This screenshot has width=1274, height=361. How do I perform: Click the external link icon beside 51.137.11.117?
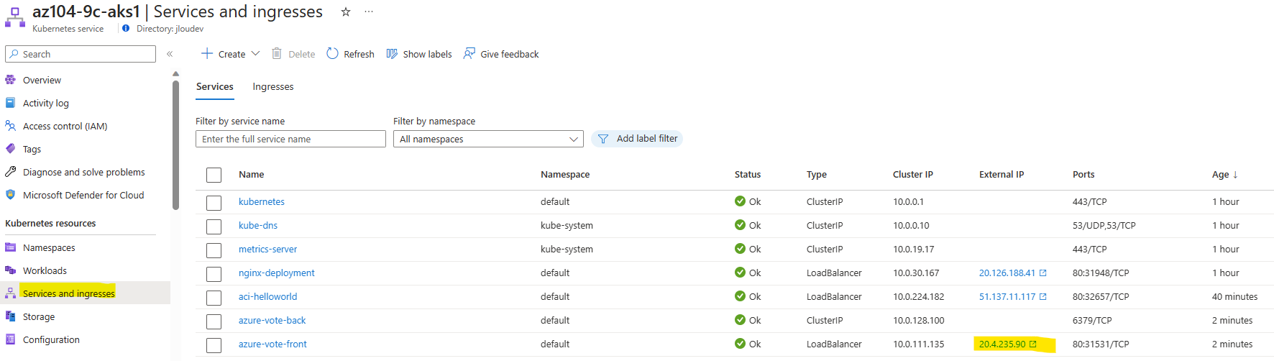tap(1043, 296)
